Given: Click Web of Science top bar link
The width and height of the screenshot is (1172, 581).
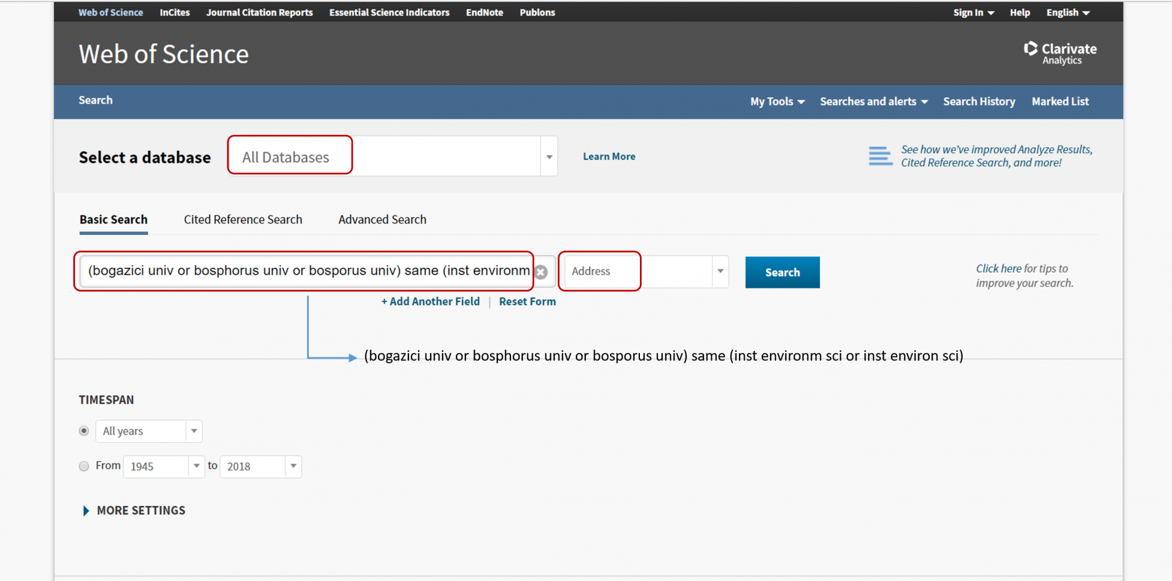Looking at the screenshot, I should coord(111,12).
